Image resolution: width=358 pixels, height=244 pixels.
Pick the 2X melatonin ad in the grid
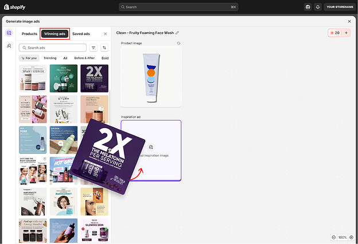coord(94,78)
